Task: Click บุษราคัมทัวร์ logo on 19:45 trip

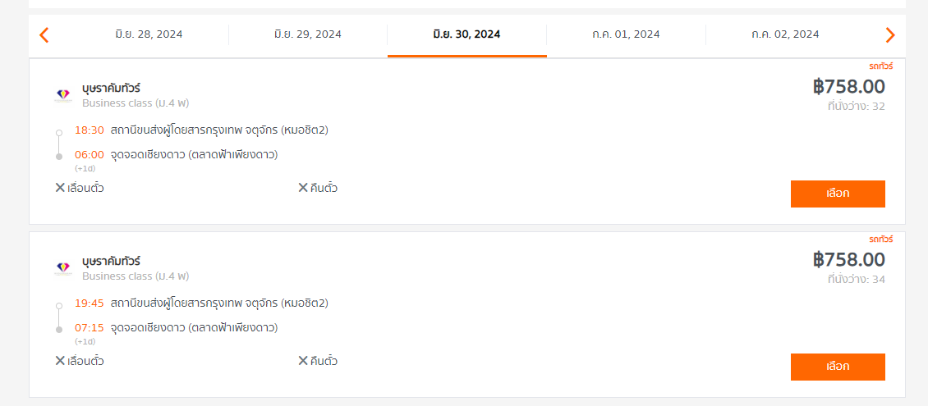Action: point(62,268)
